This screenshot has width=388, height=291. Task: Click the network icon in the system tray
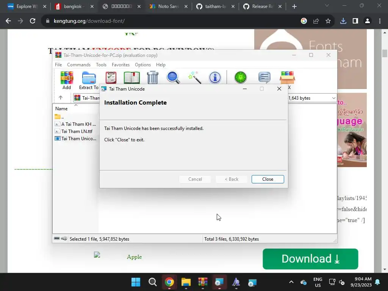332,282
